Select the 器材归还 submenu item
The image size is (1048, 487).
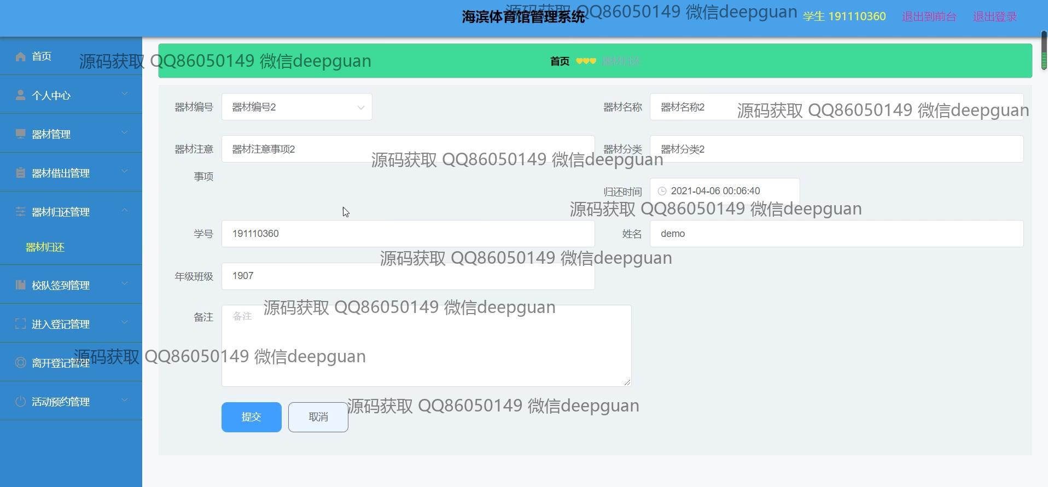pos(45,247)
